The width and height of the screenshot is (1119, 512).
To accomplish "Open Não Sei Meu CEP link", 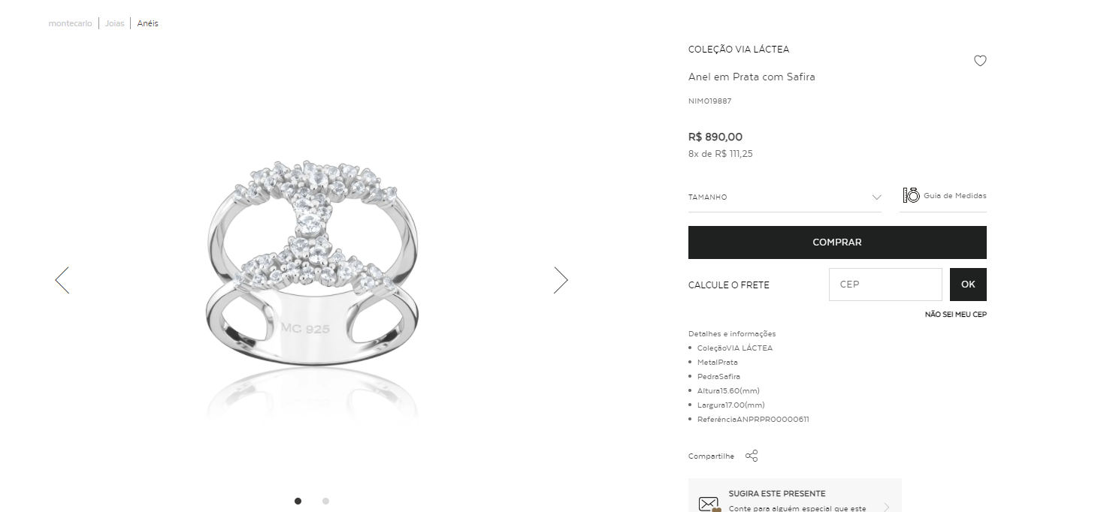I will tap(956, 315).
